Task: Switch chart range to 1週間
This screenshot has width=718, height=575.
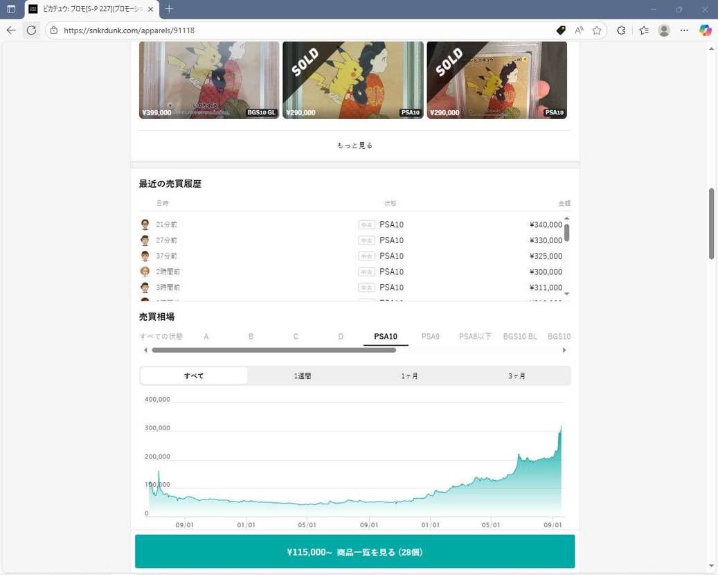Action: [x=303, y=375]
